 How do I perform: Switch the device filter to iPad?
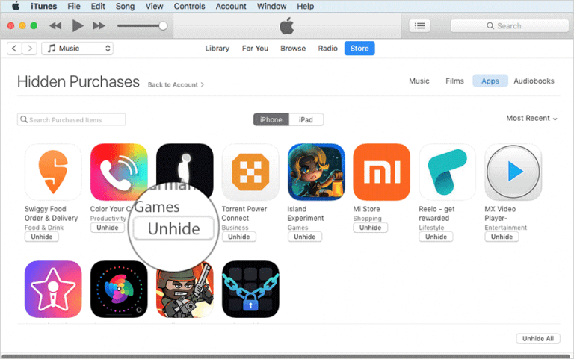point(306,119)
